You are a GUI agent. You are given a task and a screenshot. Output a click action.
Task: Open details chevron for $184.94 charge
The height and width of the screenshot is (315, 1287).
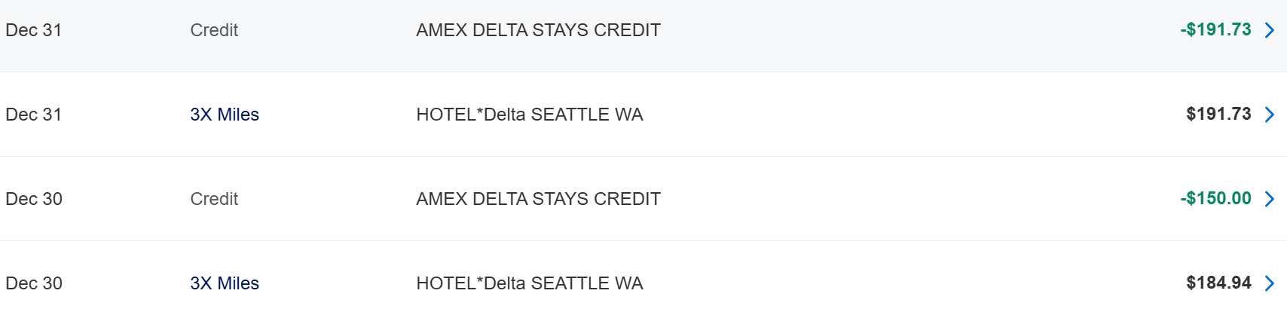(1270, 283)
